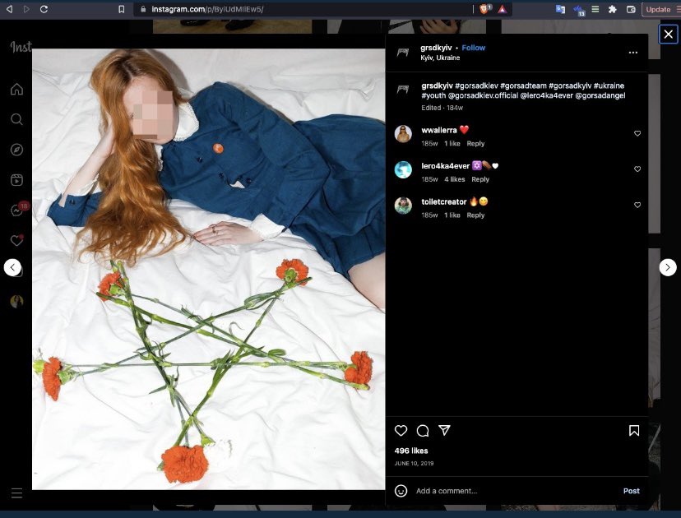Go back with the browser back arrow
Image resolution: width=681 pixels, height=518 pixels.
[9, 9]
